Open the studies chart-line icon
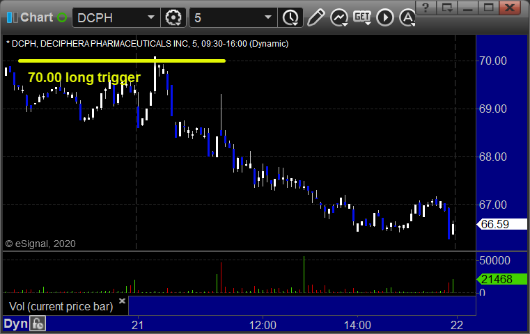Image resolution: width=530 pixels, height=334 pixels. pyautogui.click(x=339, y=17)
